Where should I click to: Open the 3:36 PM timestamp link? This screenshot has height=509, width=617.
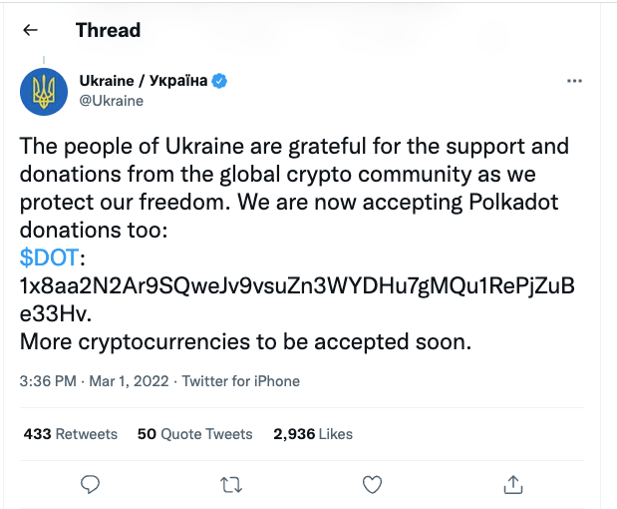47,380
